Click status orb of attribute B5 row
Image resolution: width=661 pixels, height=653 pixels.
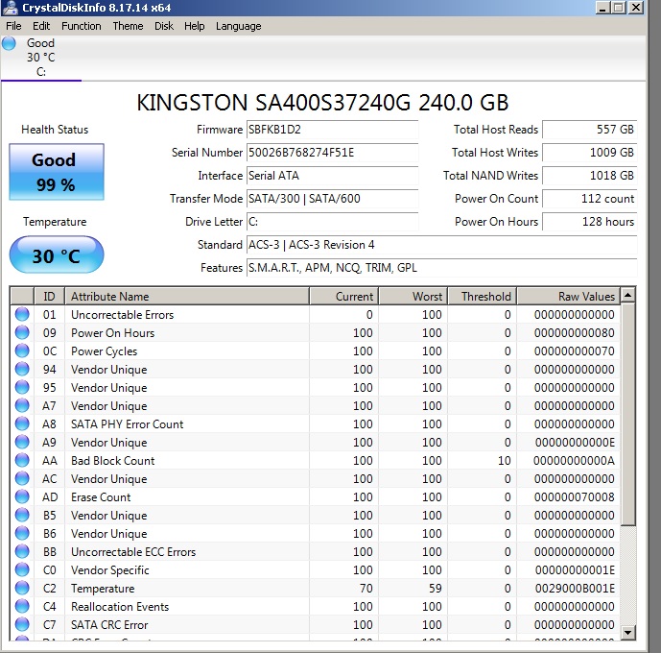point(22,515)
